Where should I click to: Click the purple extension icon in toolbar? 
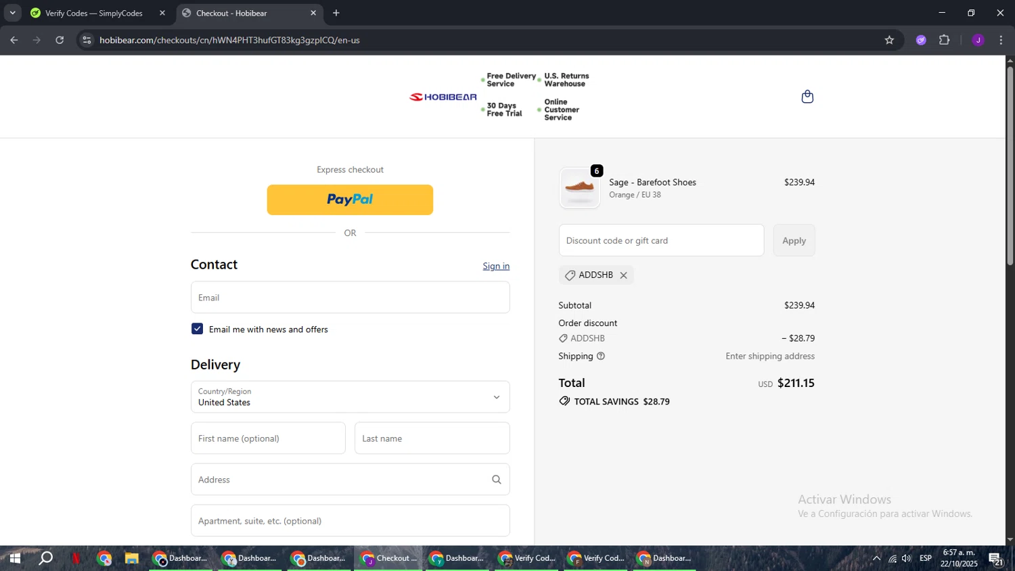pos(921,40)
